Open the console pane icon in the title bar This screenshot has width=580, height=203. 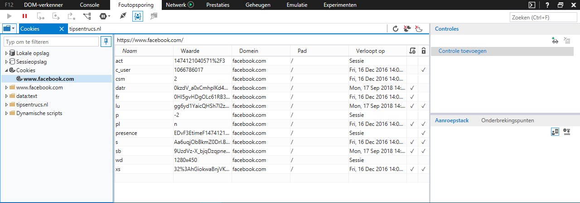point(532,5)
